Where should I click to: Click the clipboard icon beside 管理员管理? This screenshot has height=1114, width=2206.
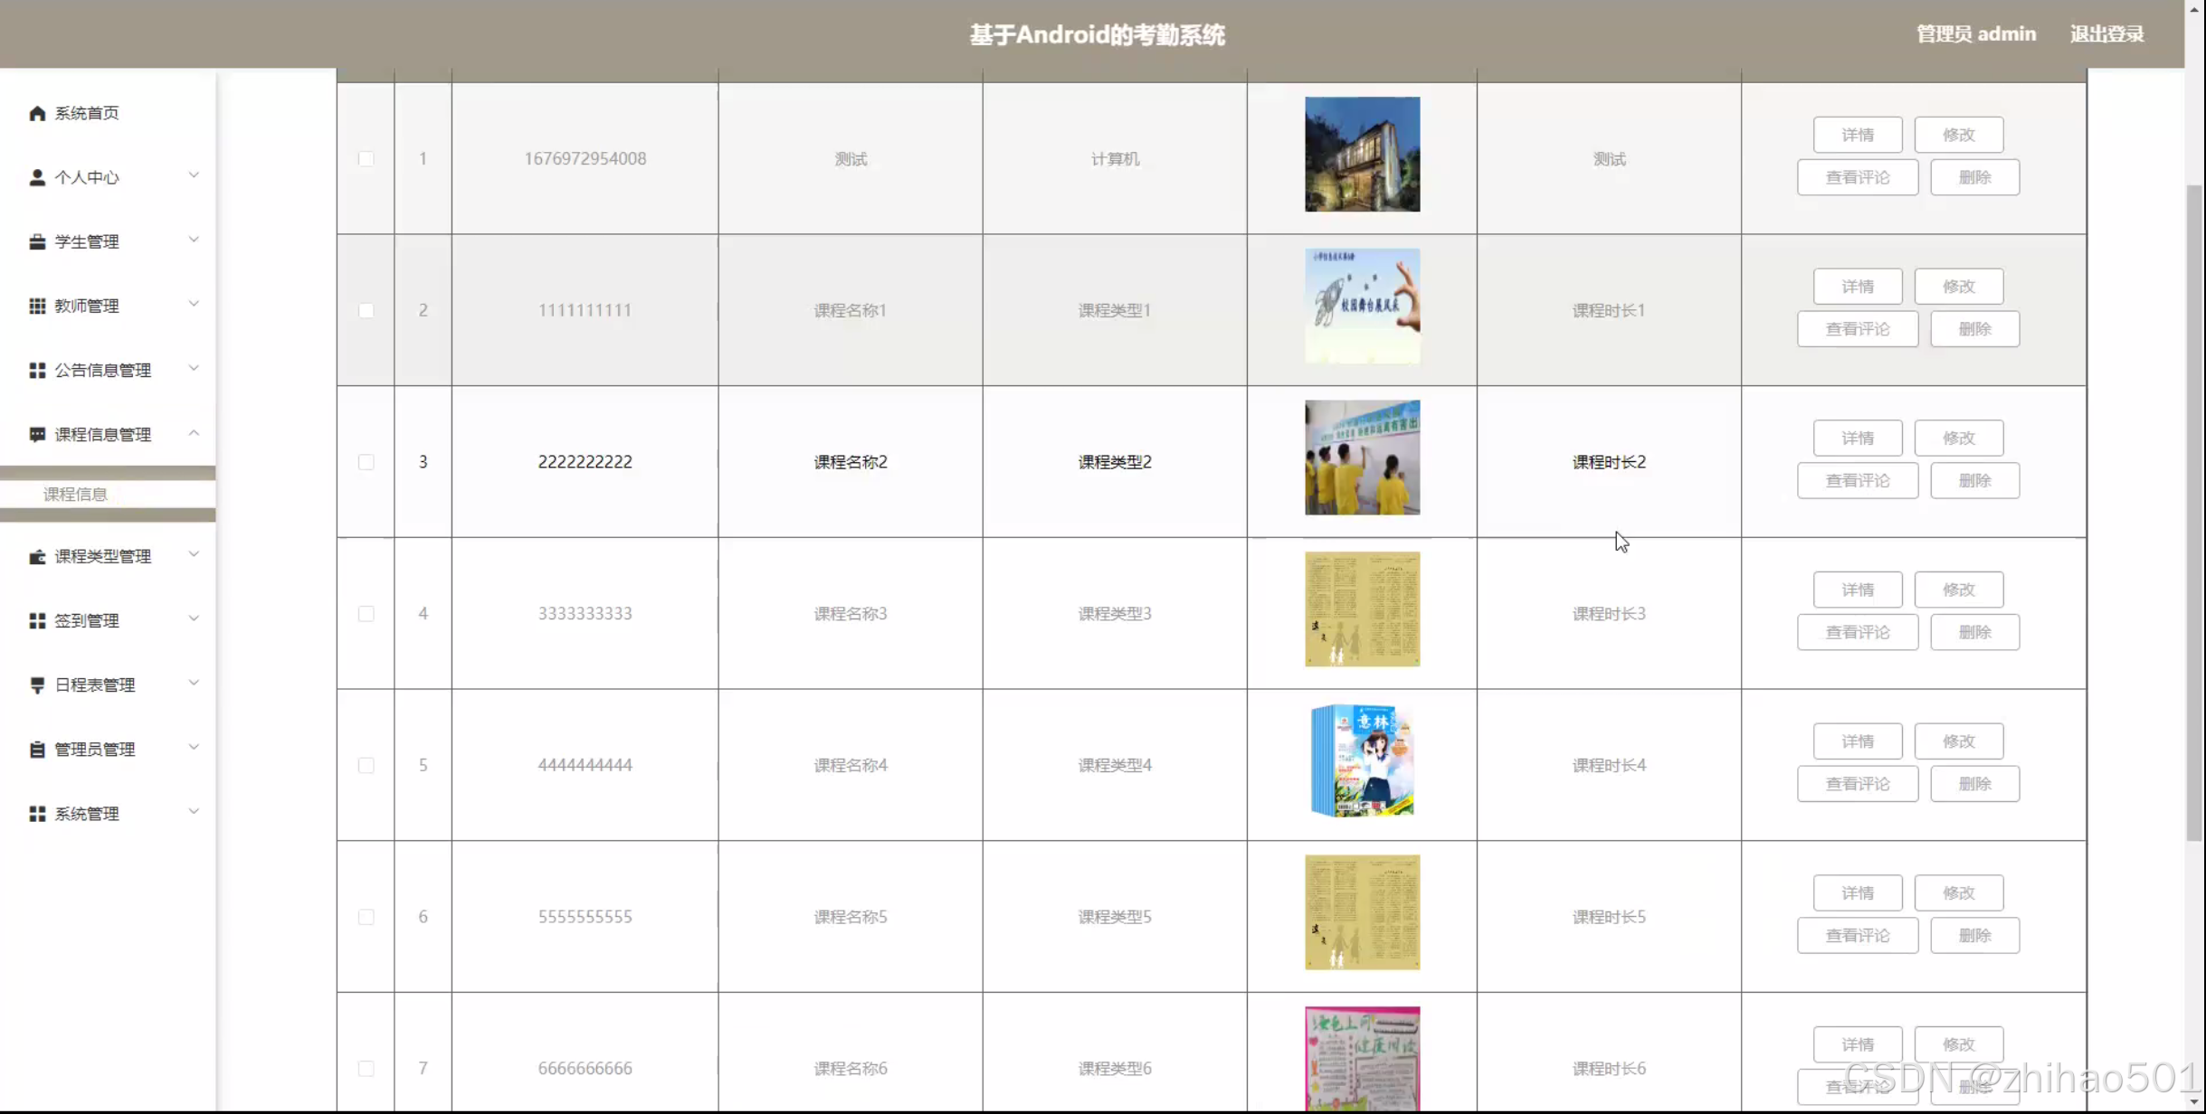pyautogui.click(x=37, y=749)
